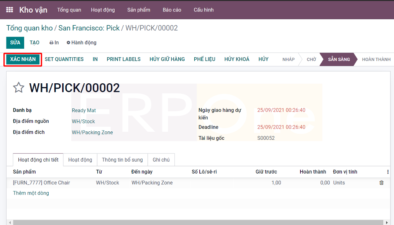Image resolution: width=394 pixels, height=225 pixels.
Task: Click the PHẾ LIỆU scrap button
Action: point(205,60)
